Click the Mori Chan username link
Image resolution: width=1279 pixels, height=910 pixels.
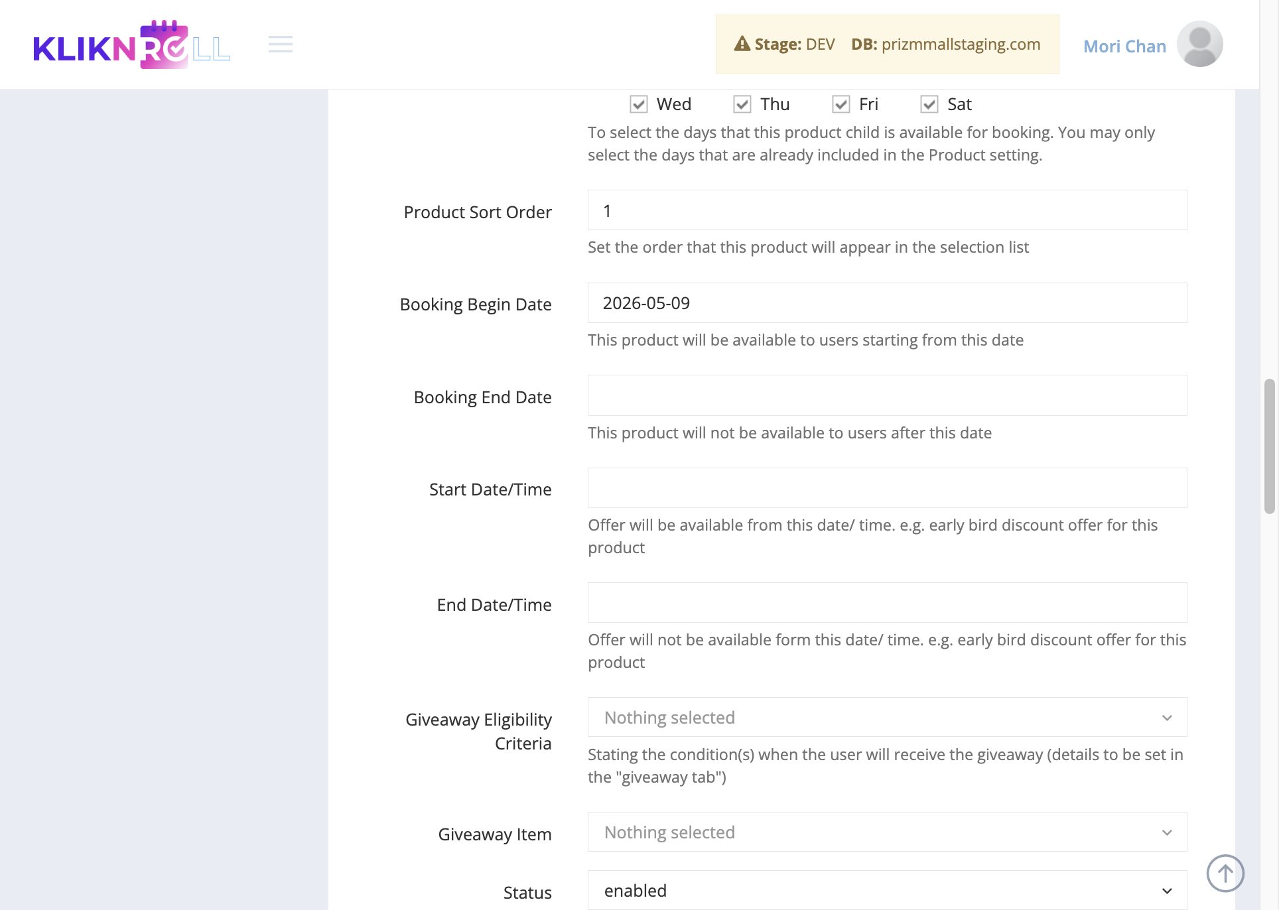coord(1124,46)
